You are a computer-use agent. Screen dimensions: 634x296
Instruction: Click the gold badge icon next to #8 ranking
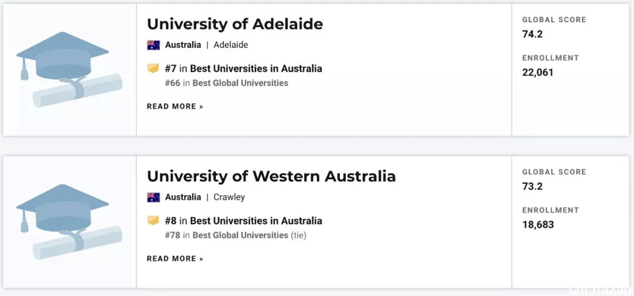tap(153, 221)
